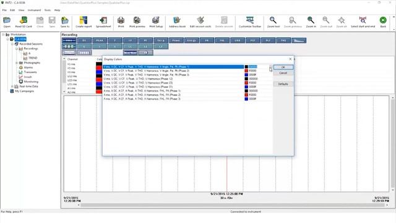Click the V Phase 1 black swatch

[246, 67]
